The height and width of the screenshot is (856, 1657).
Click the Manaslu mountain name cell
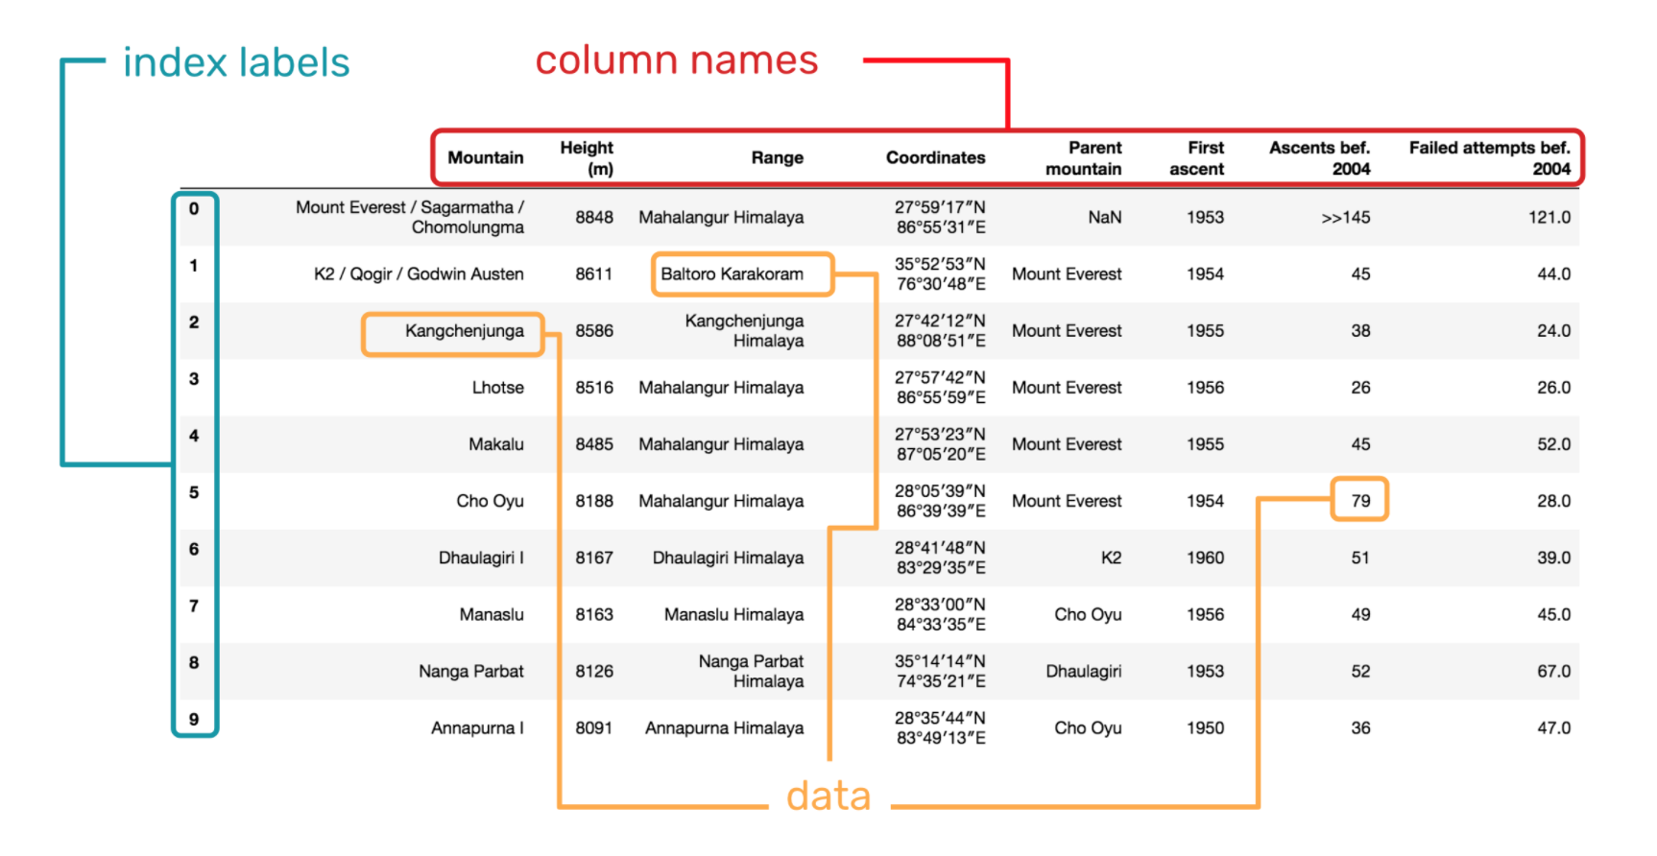(492, 613)
